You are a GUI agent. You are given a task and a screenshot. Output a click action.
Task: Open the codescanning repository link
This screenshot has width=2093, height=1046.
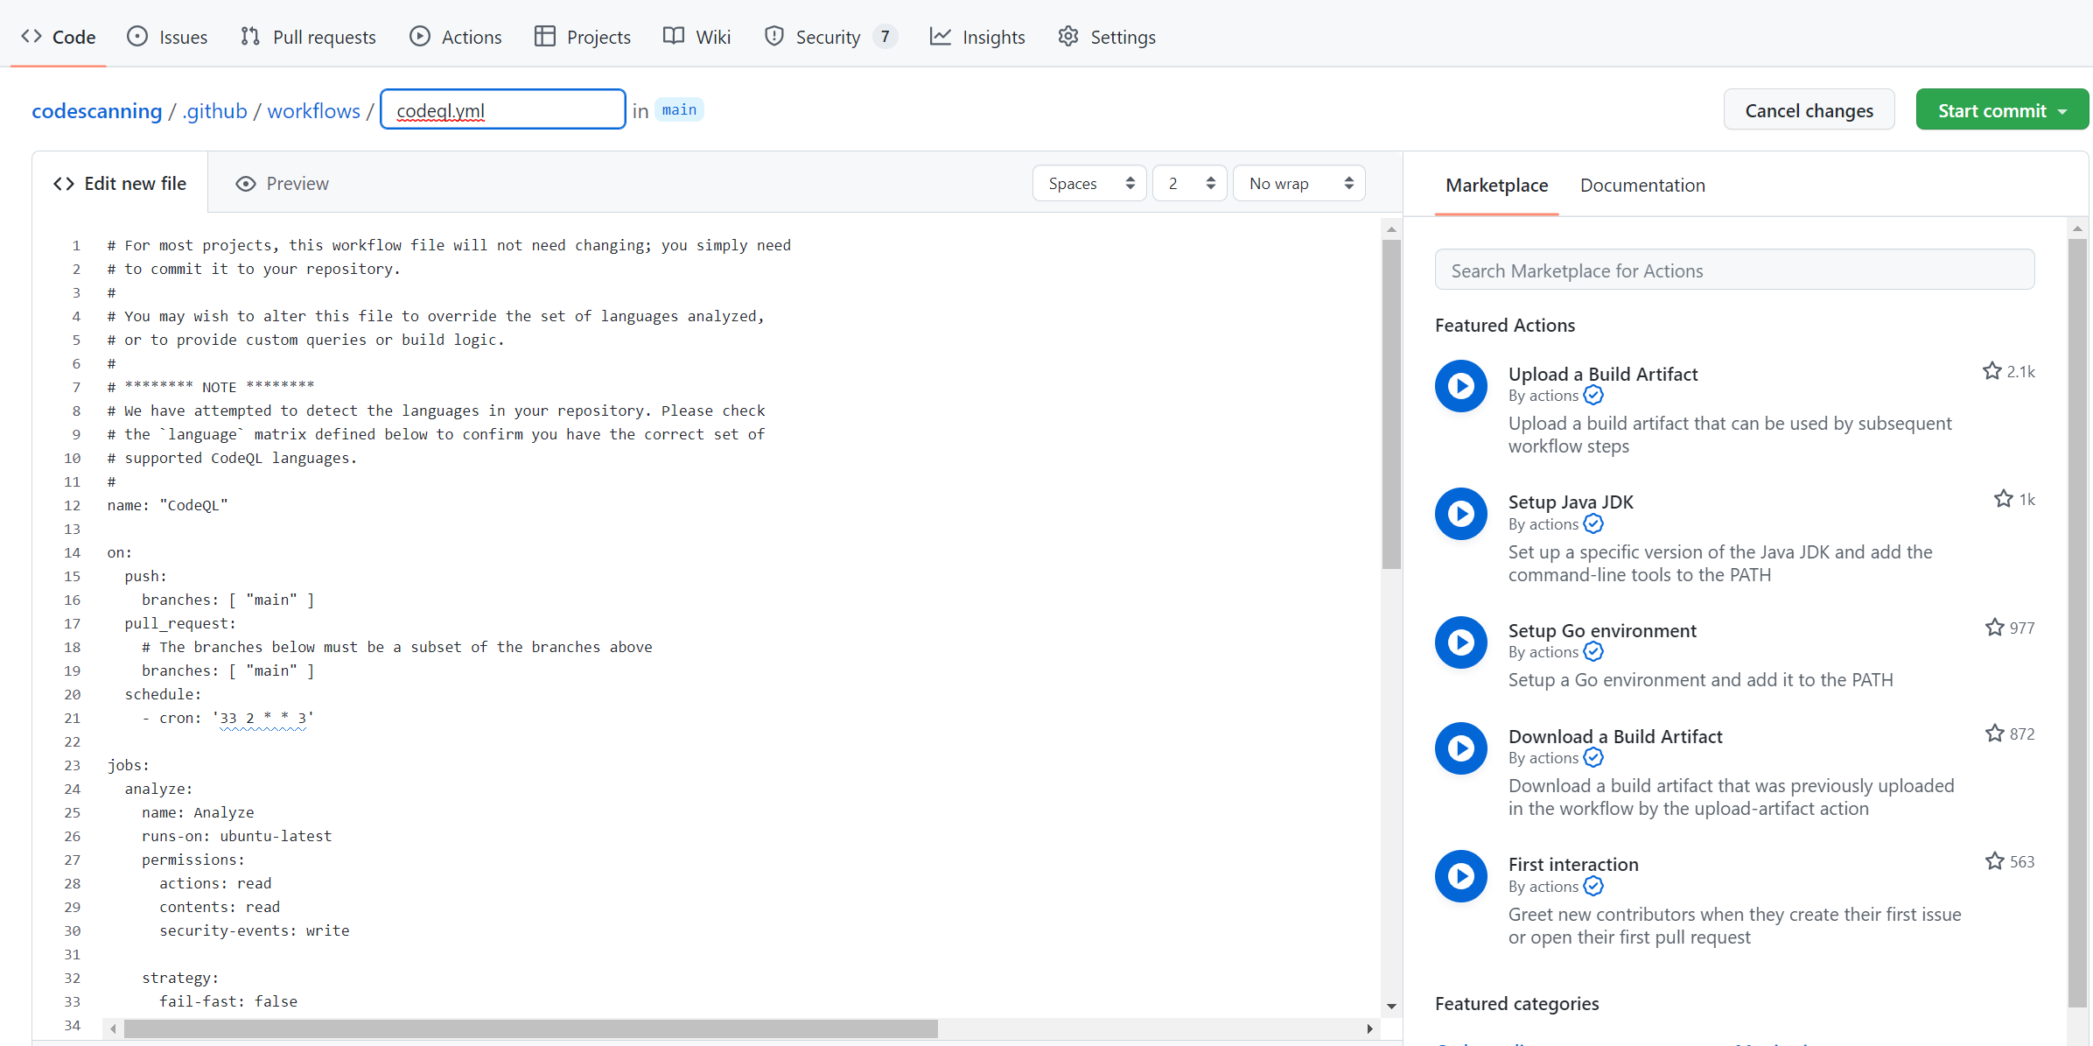click(x=97, y=110)
